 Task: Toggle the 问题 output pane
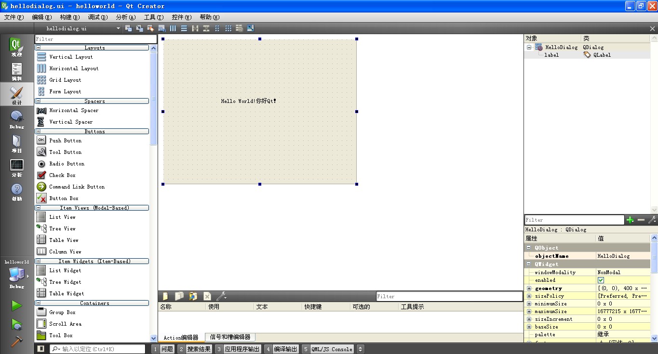tap(163, 349)
